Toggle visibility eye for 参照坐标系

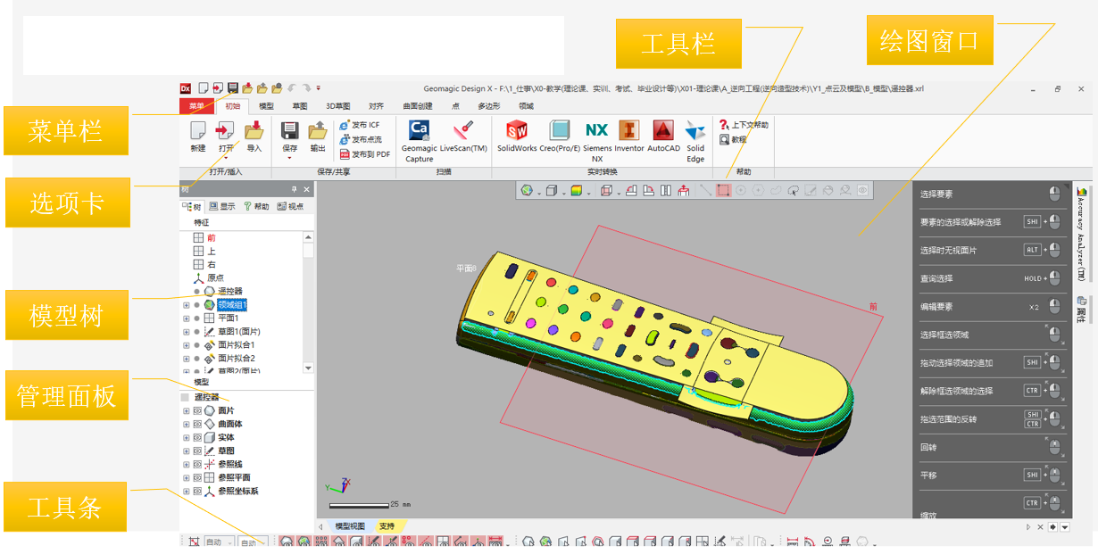click(x=197, y=491)
